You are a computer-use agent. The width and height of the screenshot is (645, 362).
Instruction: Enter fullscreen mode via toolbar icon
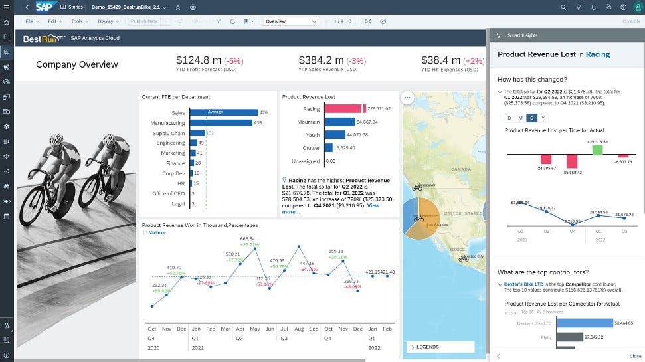point(369,21)
